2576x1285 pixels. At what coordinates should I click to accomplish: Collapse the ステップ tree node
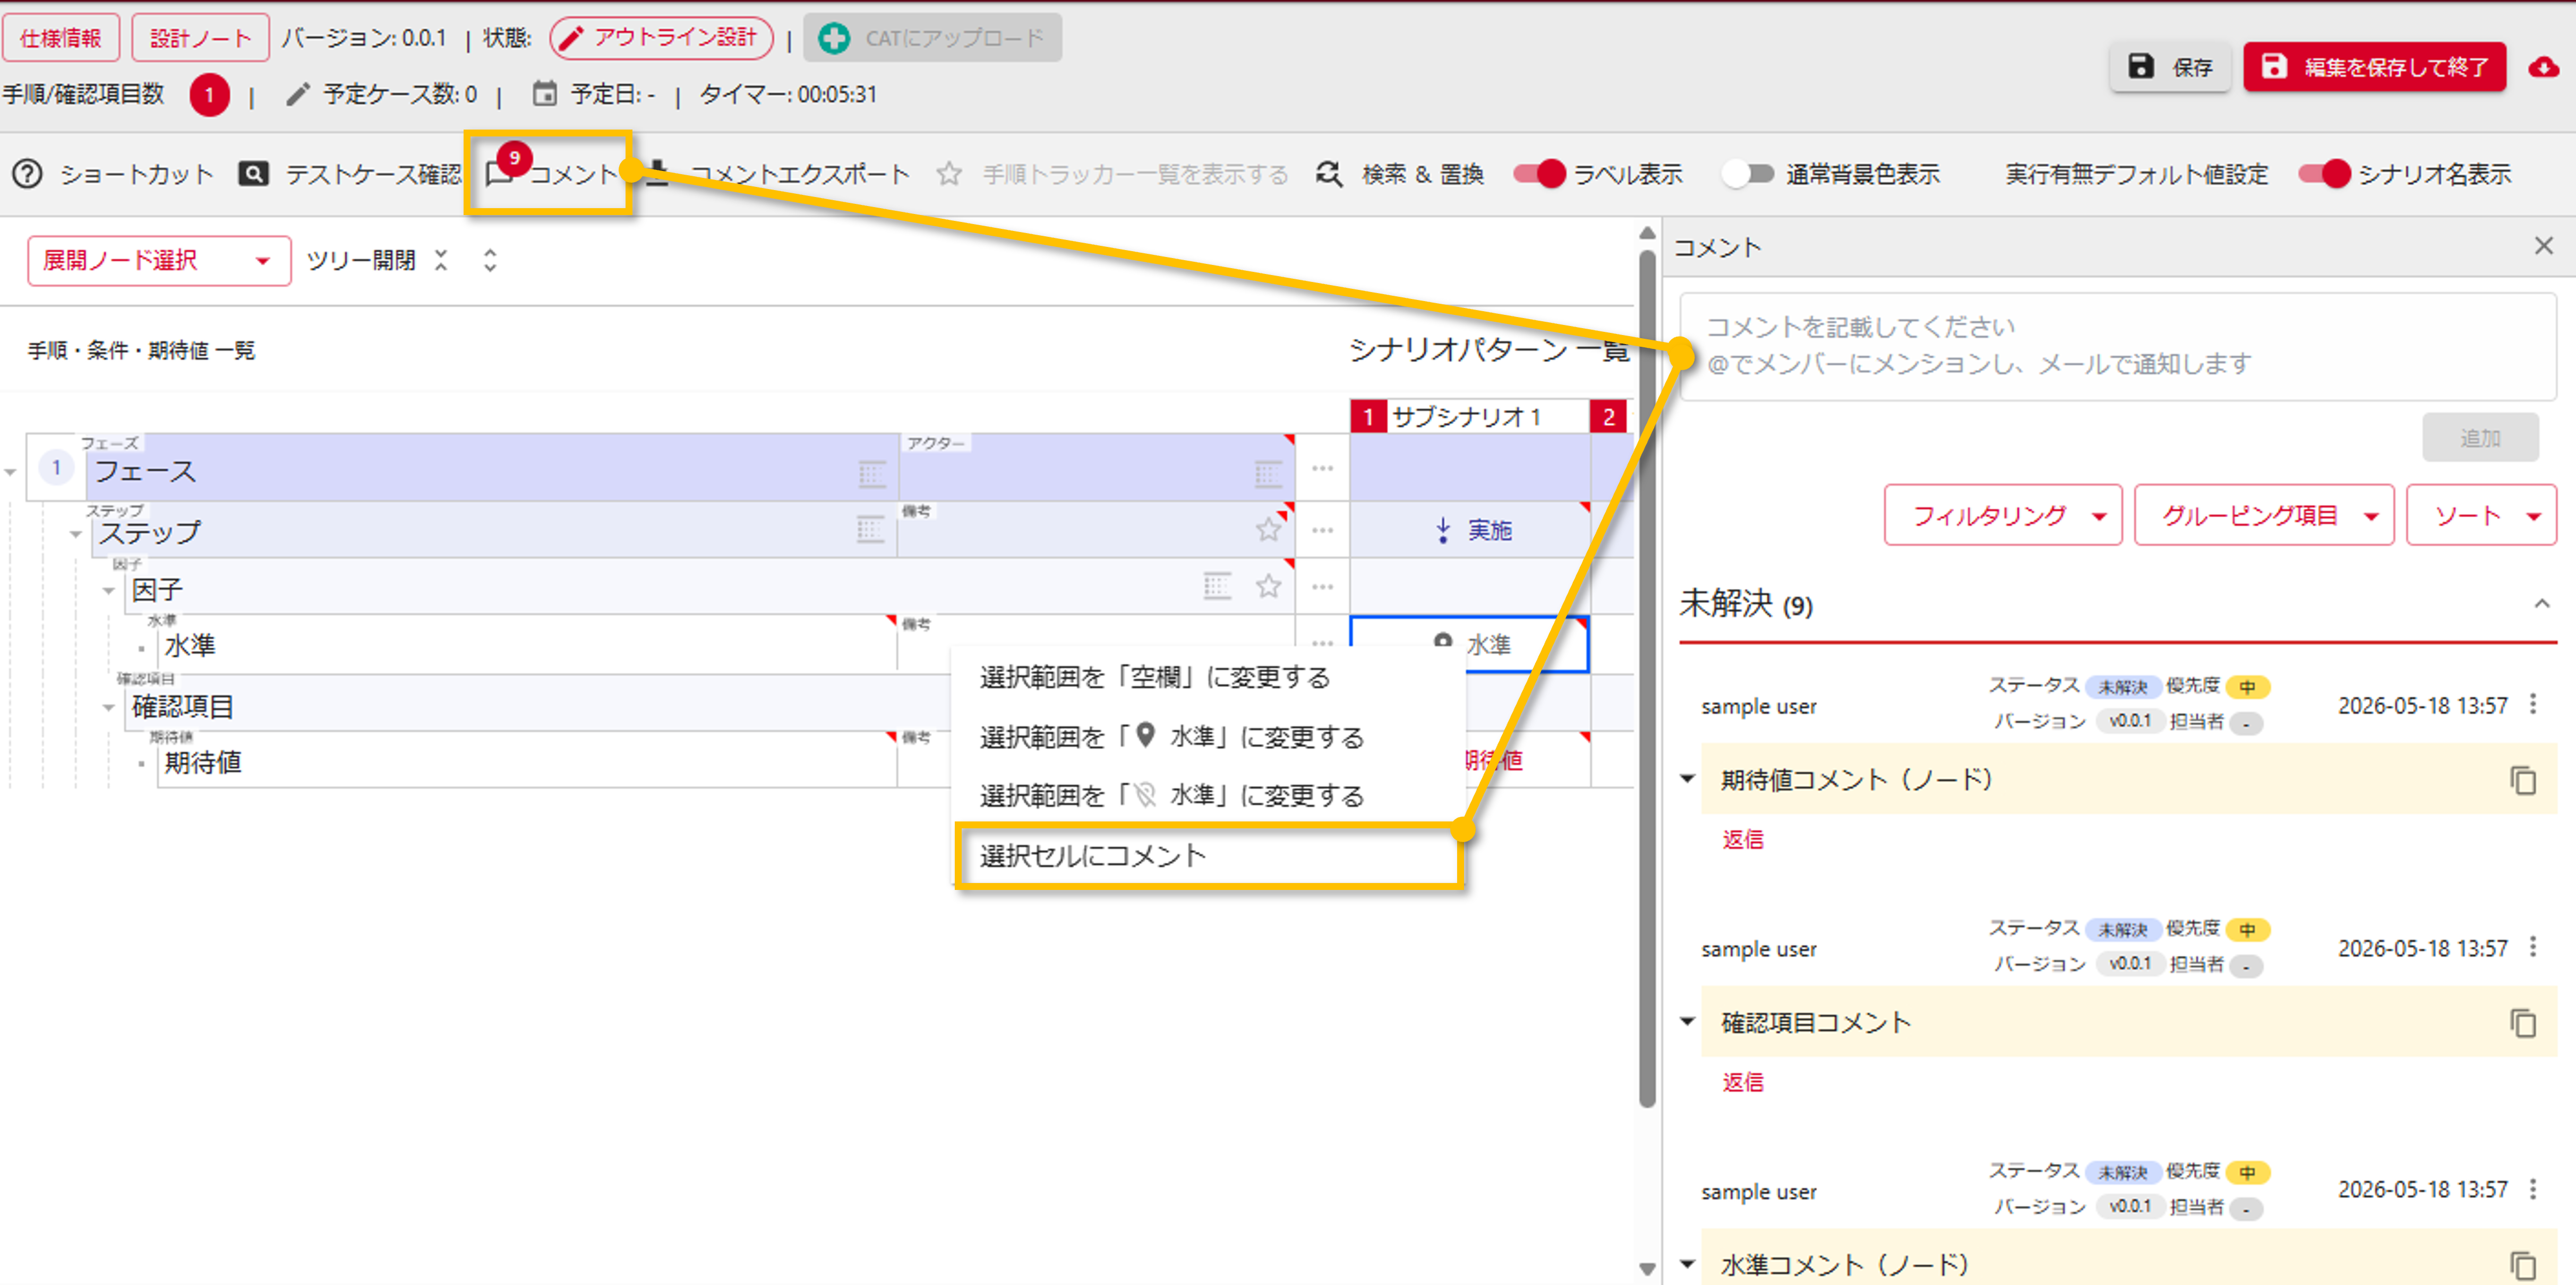[76, 534]
